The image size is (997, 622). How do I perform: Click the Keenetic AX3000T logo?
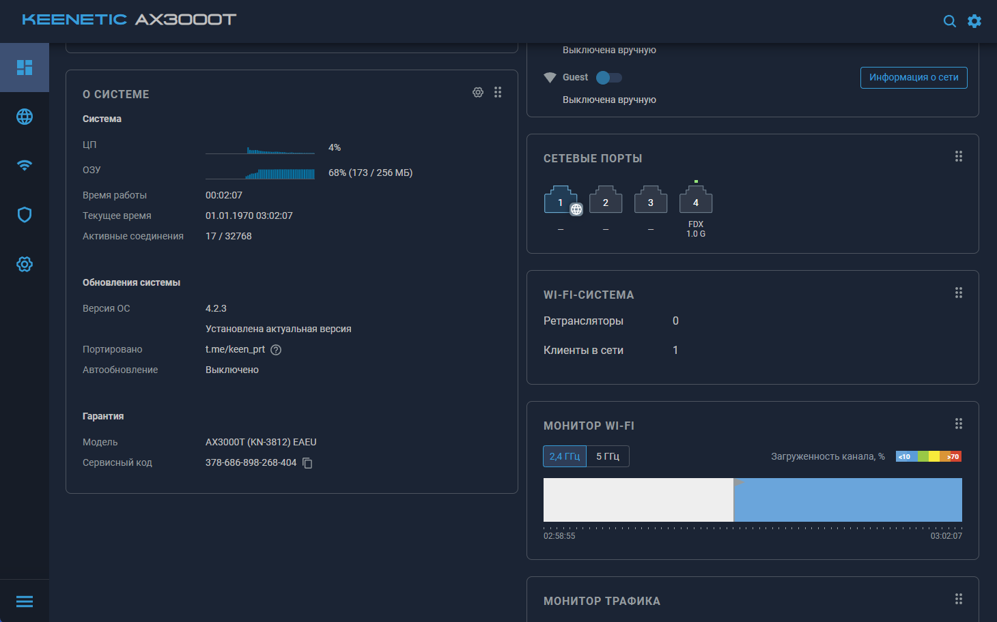pyautogui.click(x=129, y=19)
